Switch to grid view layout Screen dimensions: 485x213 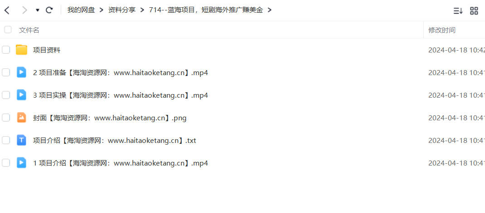pos(474,11)
